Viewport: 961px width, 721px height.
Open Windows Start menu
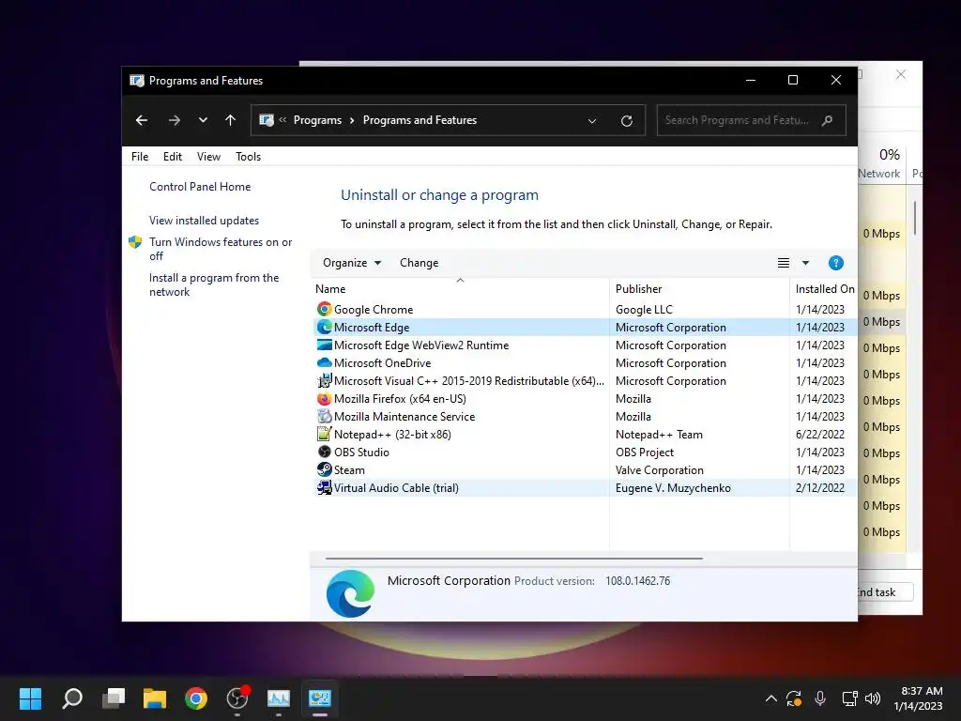30,698
